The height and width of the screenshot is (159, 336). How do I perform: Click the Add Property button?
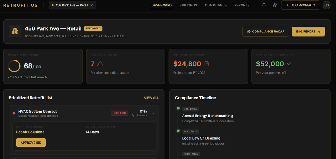(301, 5)
